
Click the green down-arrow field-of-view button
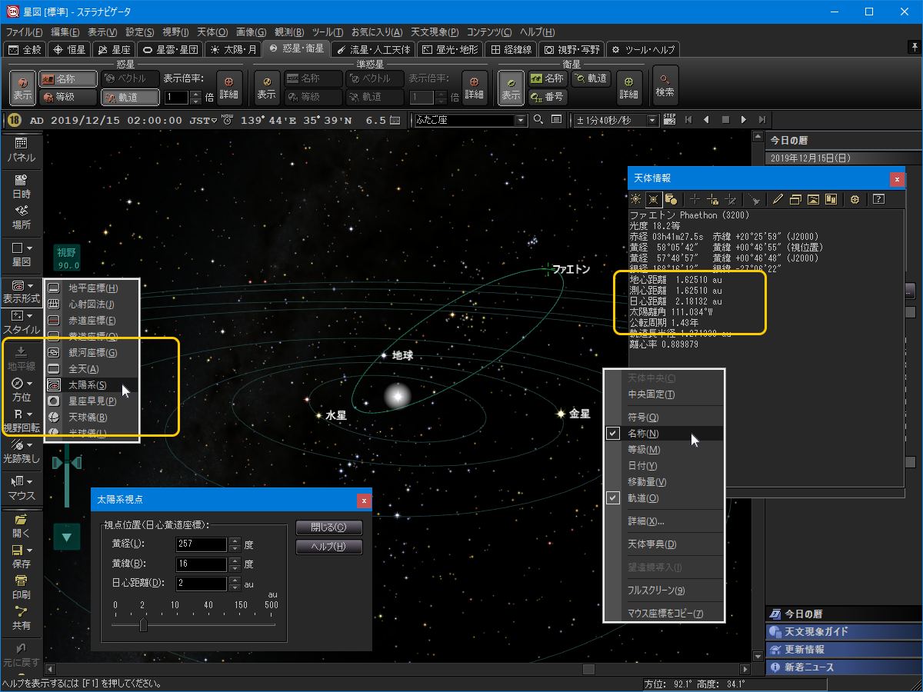(x=67, y=537)
